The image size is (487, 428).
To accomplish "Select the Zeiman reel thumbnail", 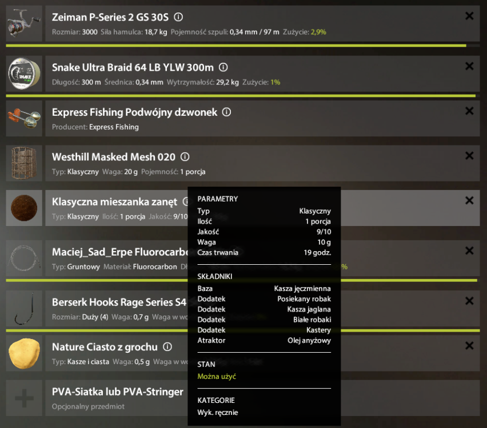I will coord(24,23).
